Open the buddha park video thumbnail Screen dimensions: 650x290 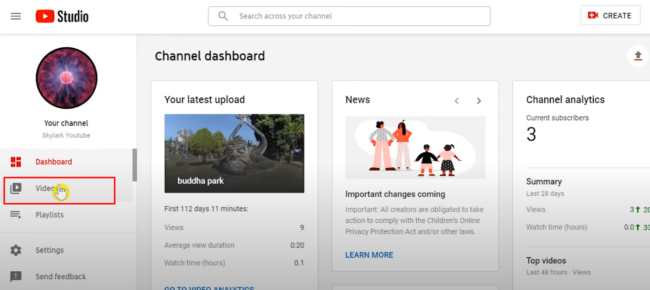pos(234,153)
